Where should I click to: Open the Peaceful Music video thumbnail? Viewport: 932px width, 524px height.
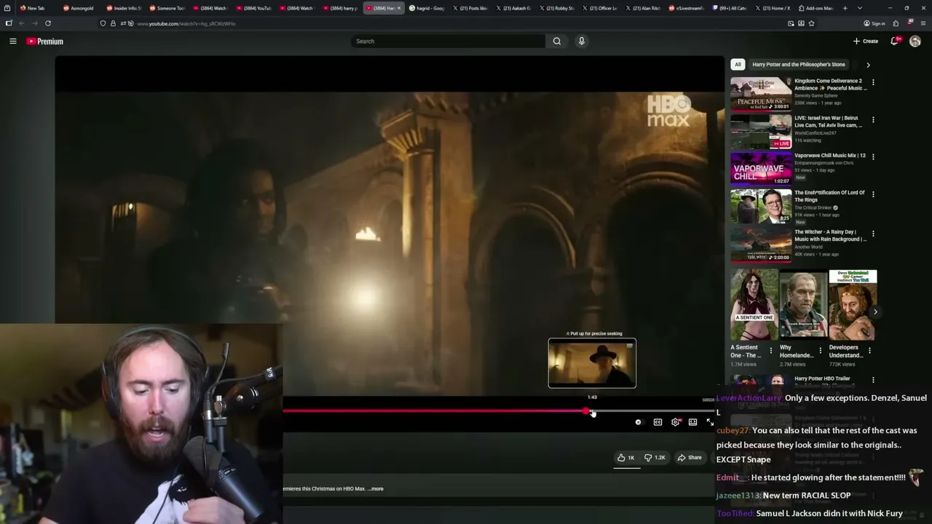[761, 93]
